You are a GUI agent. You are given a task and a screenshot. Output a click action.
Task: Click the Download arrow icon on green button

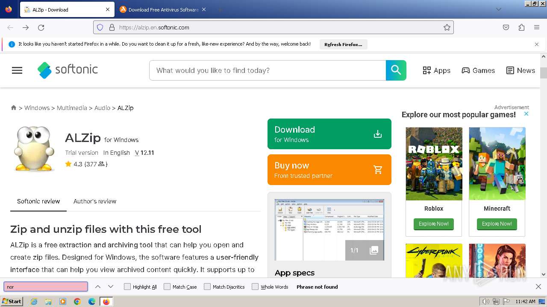378,134
